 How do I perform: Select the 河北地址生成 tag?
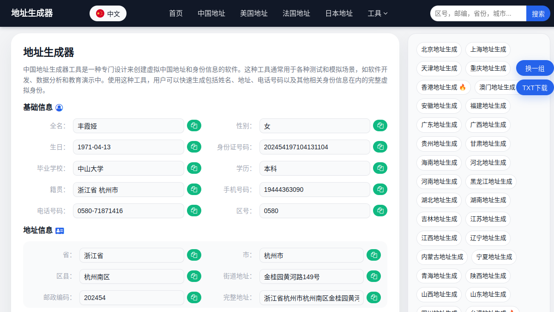coord(488,163)
